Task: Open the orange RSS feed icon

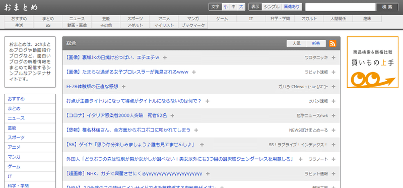Action: point(332,44)
